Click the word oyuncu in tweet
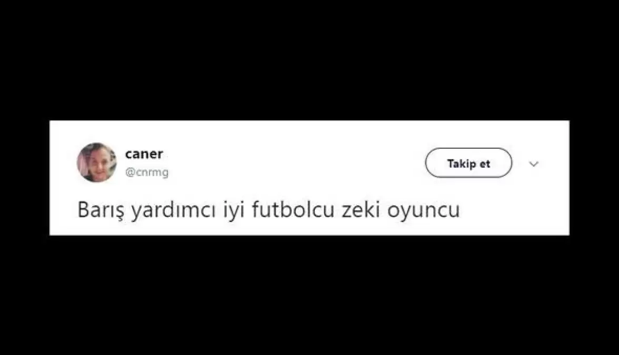 pyautogui.click(x=423, y=210)
